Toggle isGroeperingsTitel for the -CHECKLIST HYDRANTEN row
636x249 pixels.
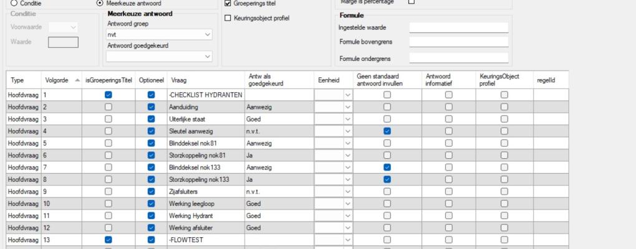click(108, 95)
